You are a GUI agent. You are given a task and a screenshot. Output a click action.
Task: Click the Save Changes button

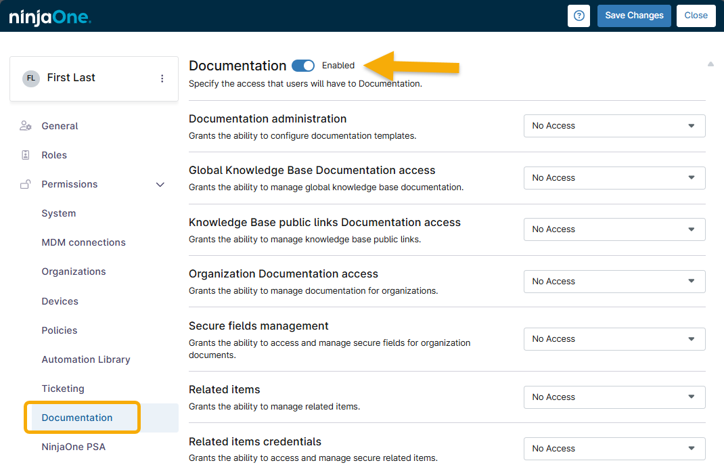634,16
